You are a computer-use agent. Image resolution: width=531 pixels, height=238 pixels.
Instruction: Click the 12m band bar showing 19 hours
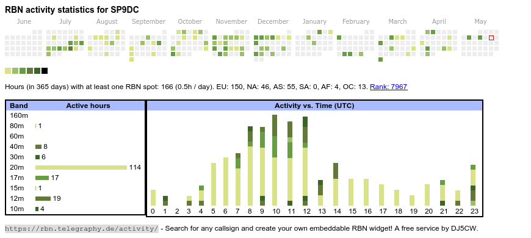(43, 198)
